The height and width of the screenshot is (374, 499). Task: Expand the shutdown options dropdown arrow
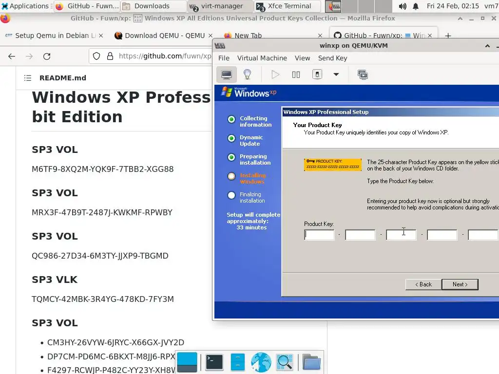coord(336,75)
